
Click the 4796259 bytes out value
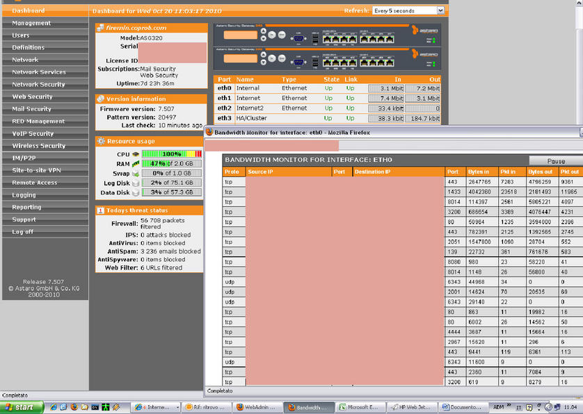pos(541,182)
